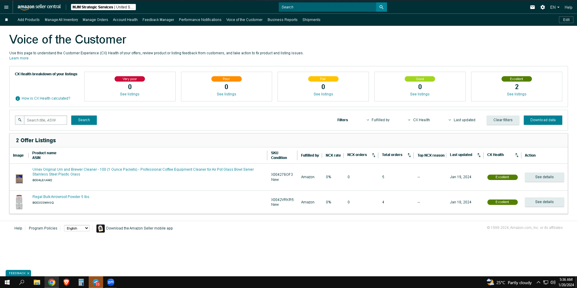See listings under Poor
Viewport: 577px width, 288px height.
pos(226,94)
